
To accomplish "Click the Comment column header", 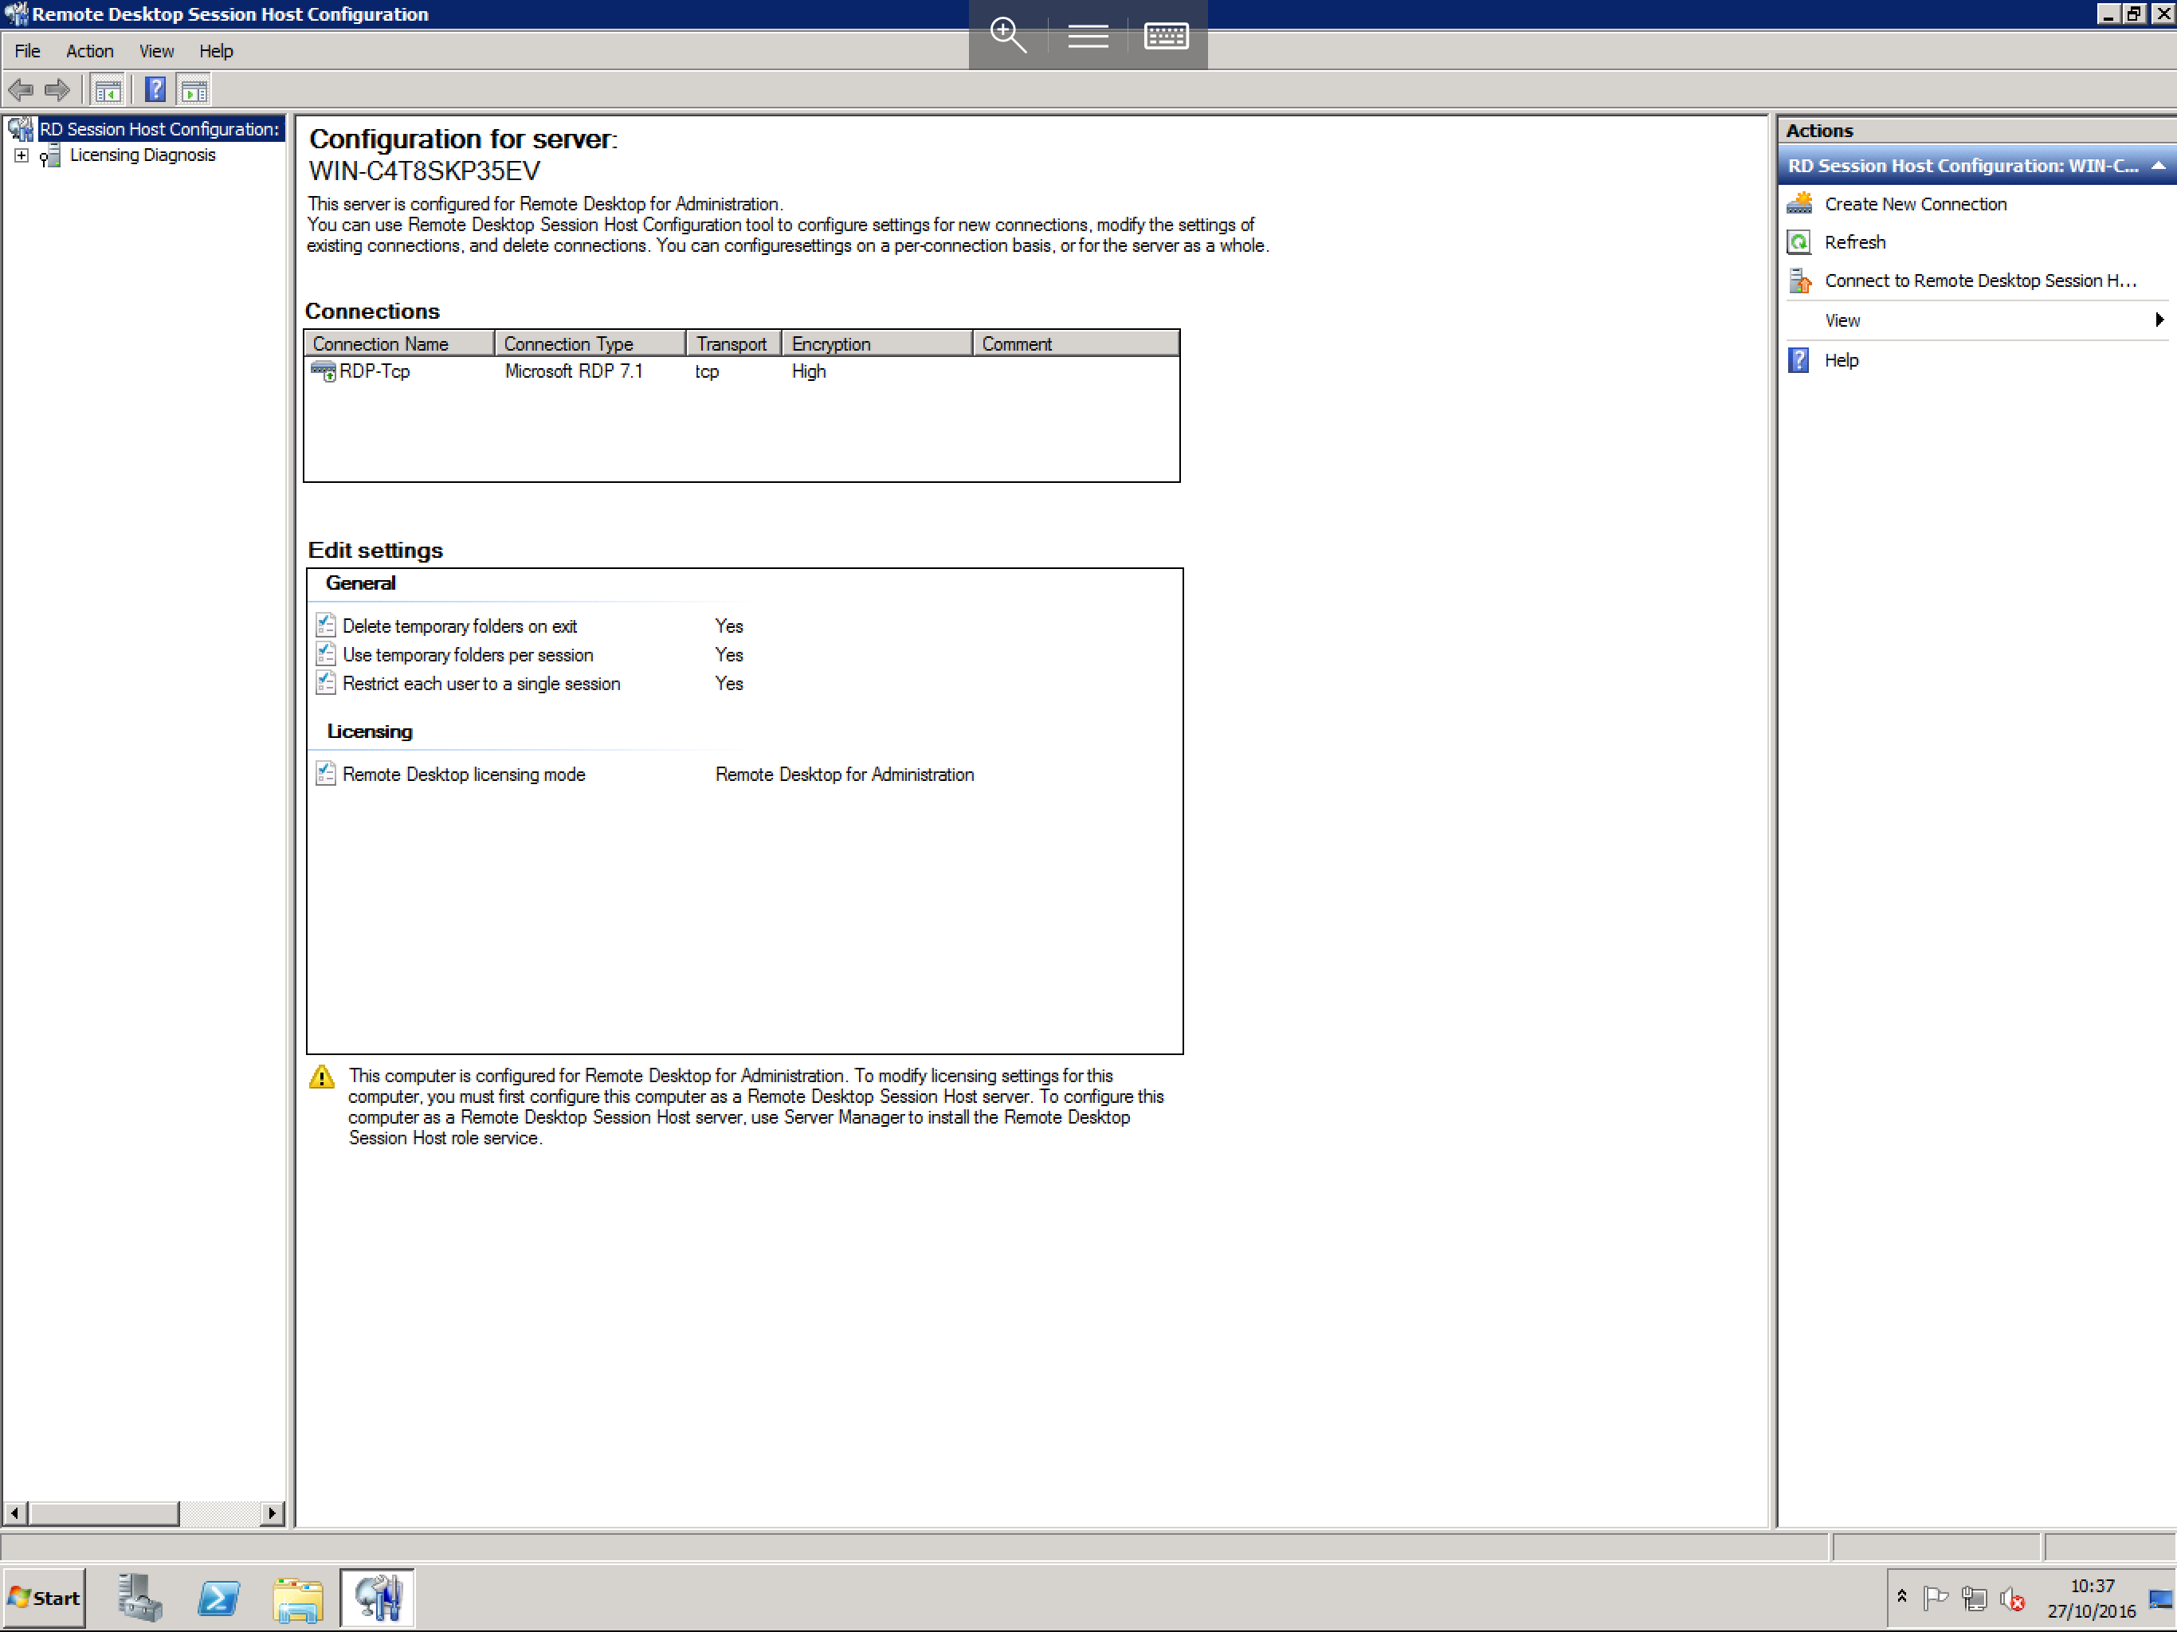I will (1076, 343).
